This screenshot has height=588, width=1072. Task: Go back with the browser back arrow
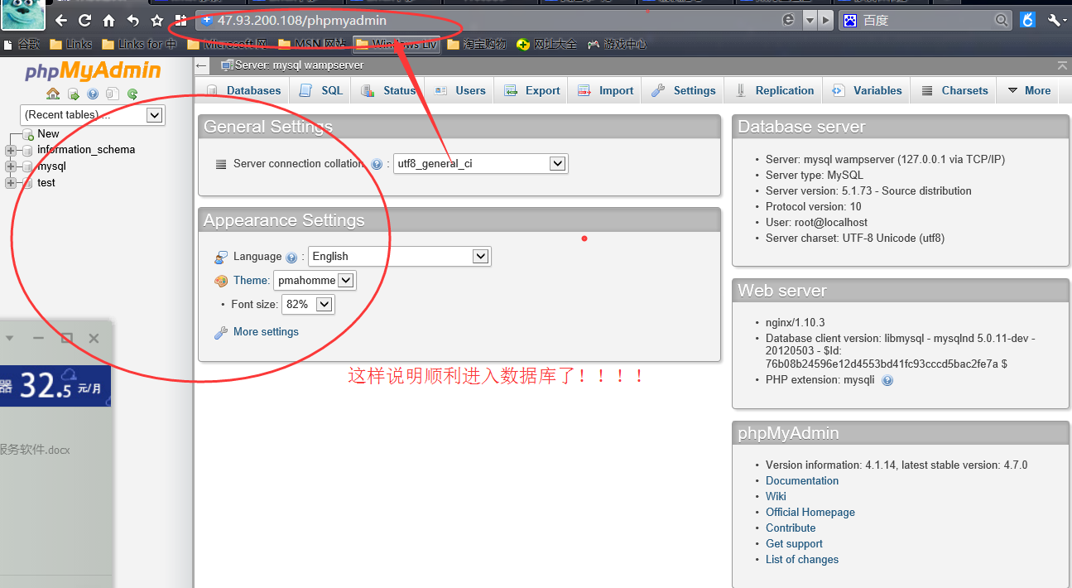[x=60, y=21]
